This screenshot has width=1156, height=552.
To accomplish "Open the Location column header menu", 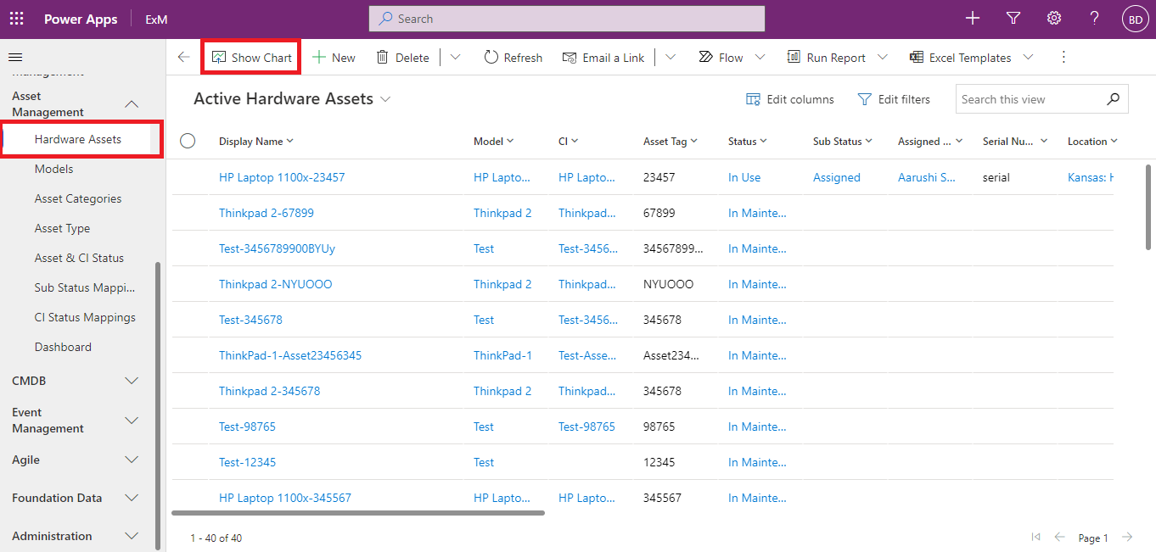I will 1092,142.
